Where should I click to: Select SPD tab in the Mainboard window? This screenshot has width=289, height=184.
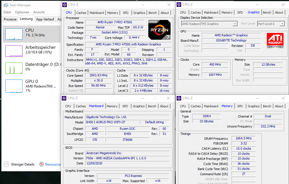pos(125,106)
